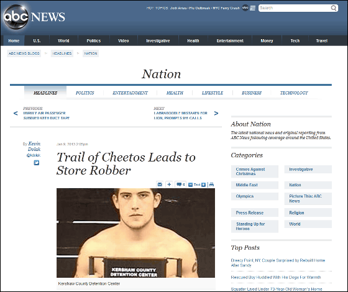Open next story Labradoodle Mistaken for Lion
The width and height of the screenshot is (348, 292).
click(180, 116)
